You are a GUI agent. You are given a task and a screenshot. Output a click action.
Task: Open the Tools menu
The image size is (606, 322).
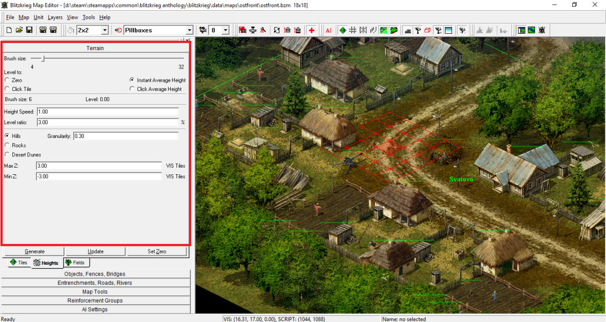coord(88,17)
